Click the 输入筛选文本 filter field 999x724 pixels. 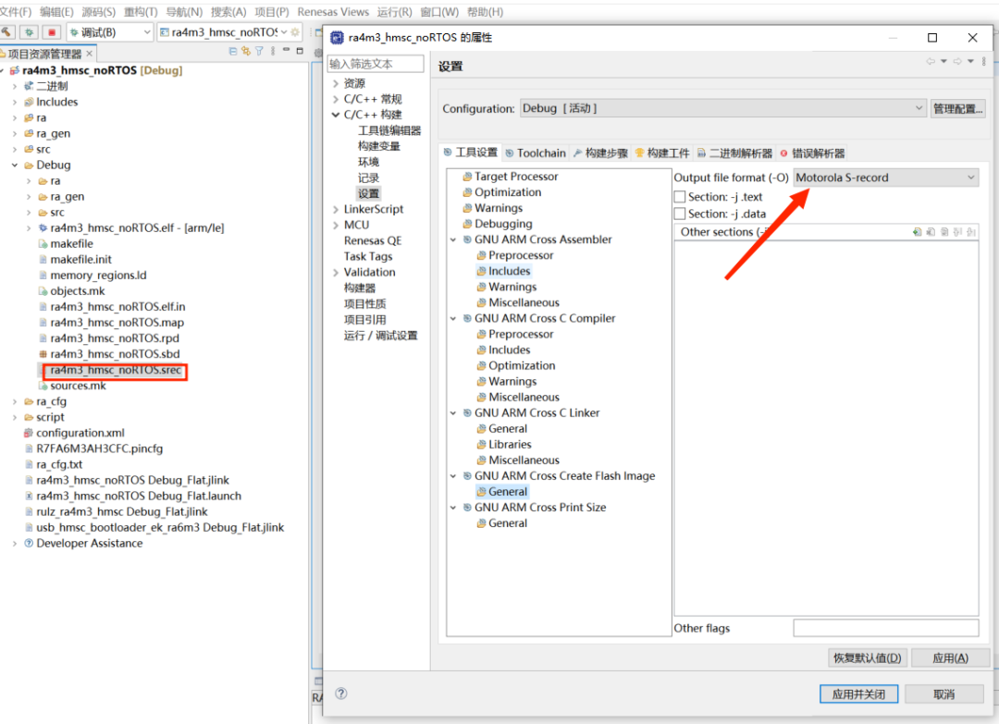click(x=376, y=64)
